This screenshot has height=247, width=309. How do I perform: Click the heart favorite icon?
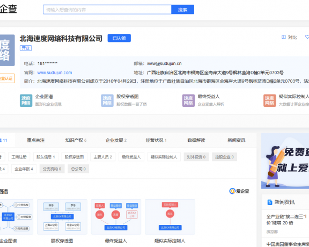coord(307,37)
